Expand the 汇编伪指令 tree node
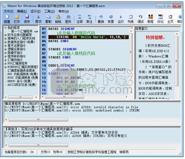 pyautogui.click(x=5, y=60)
